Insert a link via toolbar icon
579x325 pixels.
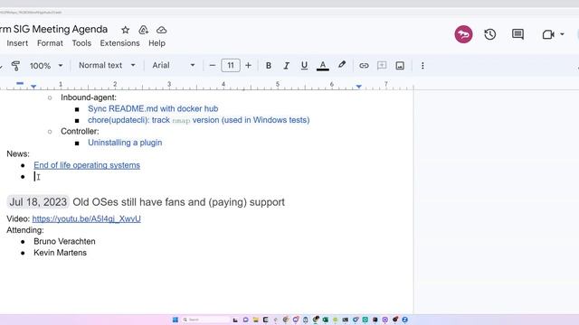click(364, 66)
